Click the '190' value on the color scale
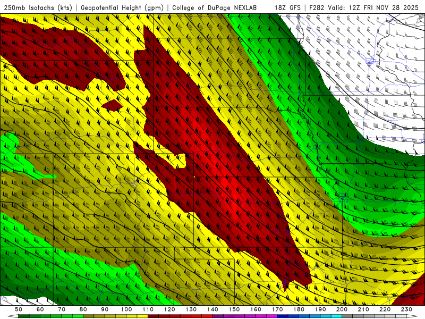Screen dimensions: 425x319 320,309
